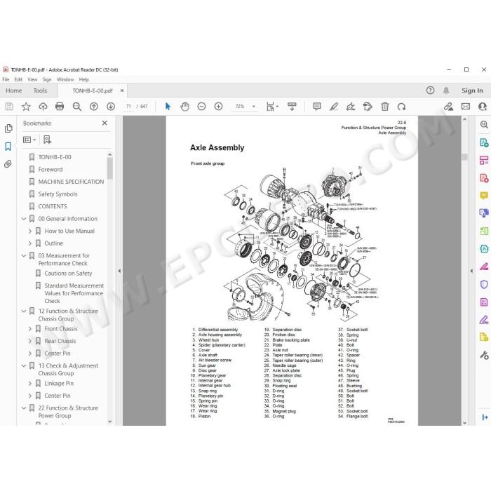Go to next page arrow
This screenshot has width=491, height=491.
[111, 107]
